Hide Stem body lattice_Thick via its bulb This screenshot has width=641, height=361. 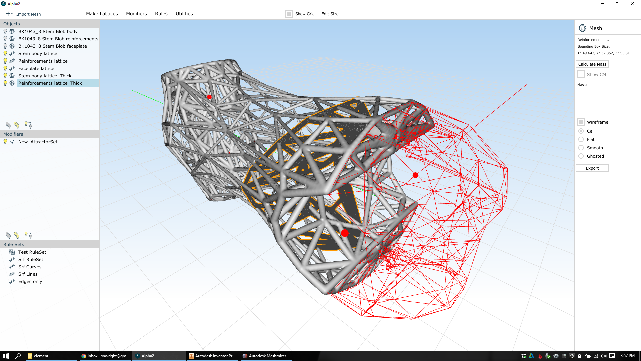(x=5, y=76)
